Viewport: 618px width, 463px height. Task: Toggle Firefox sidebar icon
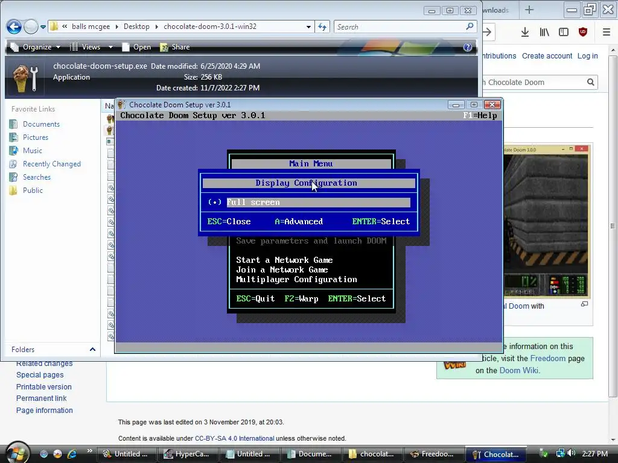[564, 32]
